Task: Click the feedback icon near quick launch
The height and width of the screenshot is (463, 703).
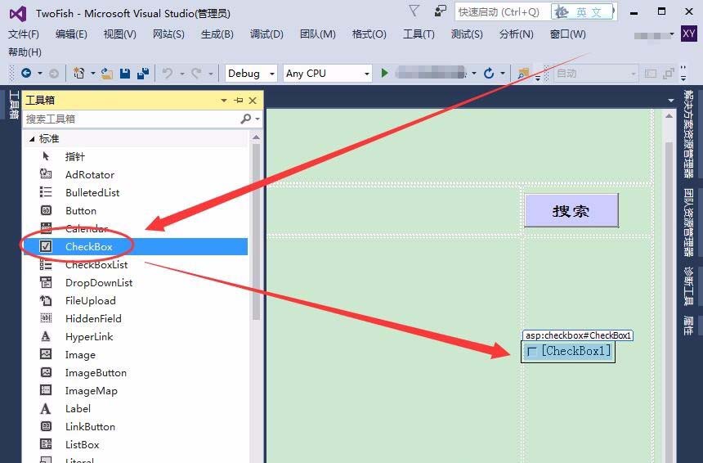Action: 441,11
